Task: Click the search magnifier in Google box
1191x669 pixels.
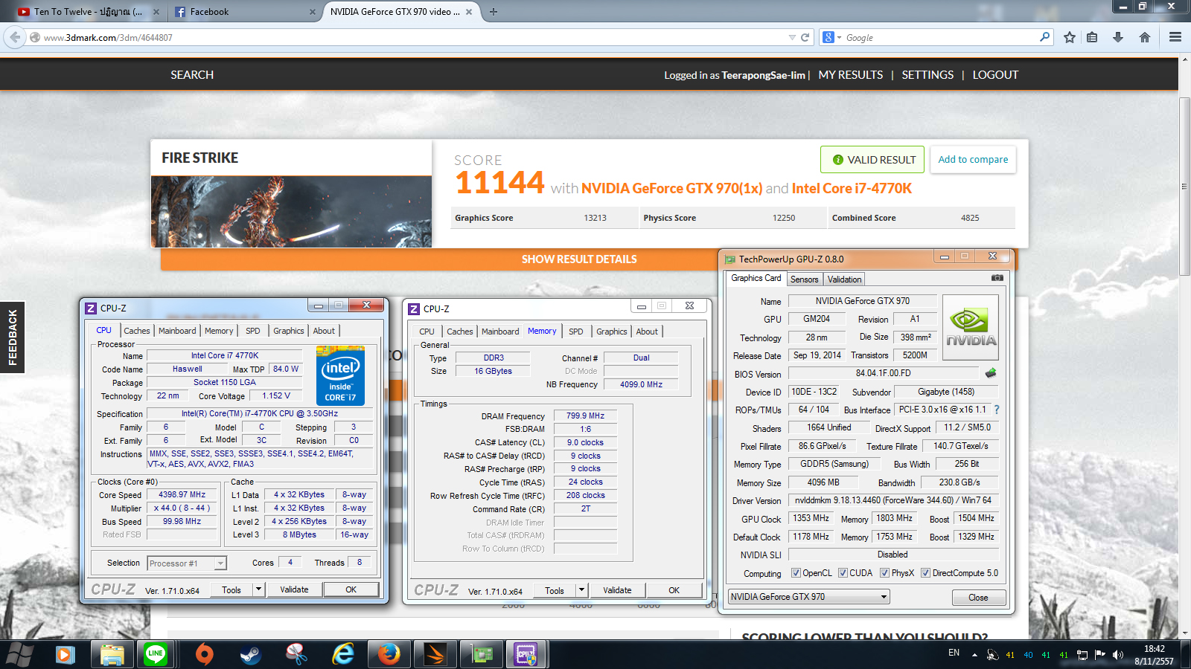Action: (x=1045, y=36)
